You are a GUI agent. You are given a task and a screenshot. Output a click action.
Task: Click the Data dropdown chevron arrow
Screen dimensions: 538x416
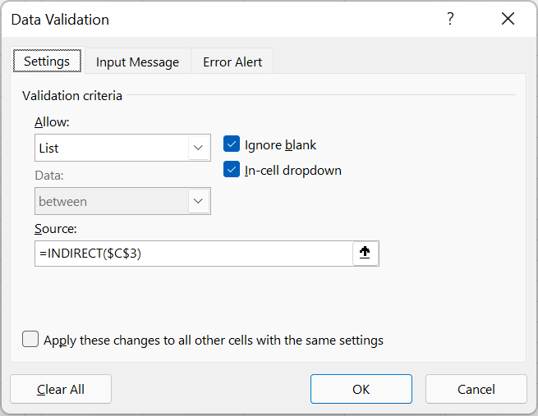[198, 201]
